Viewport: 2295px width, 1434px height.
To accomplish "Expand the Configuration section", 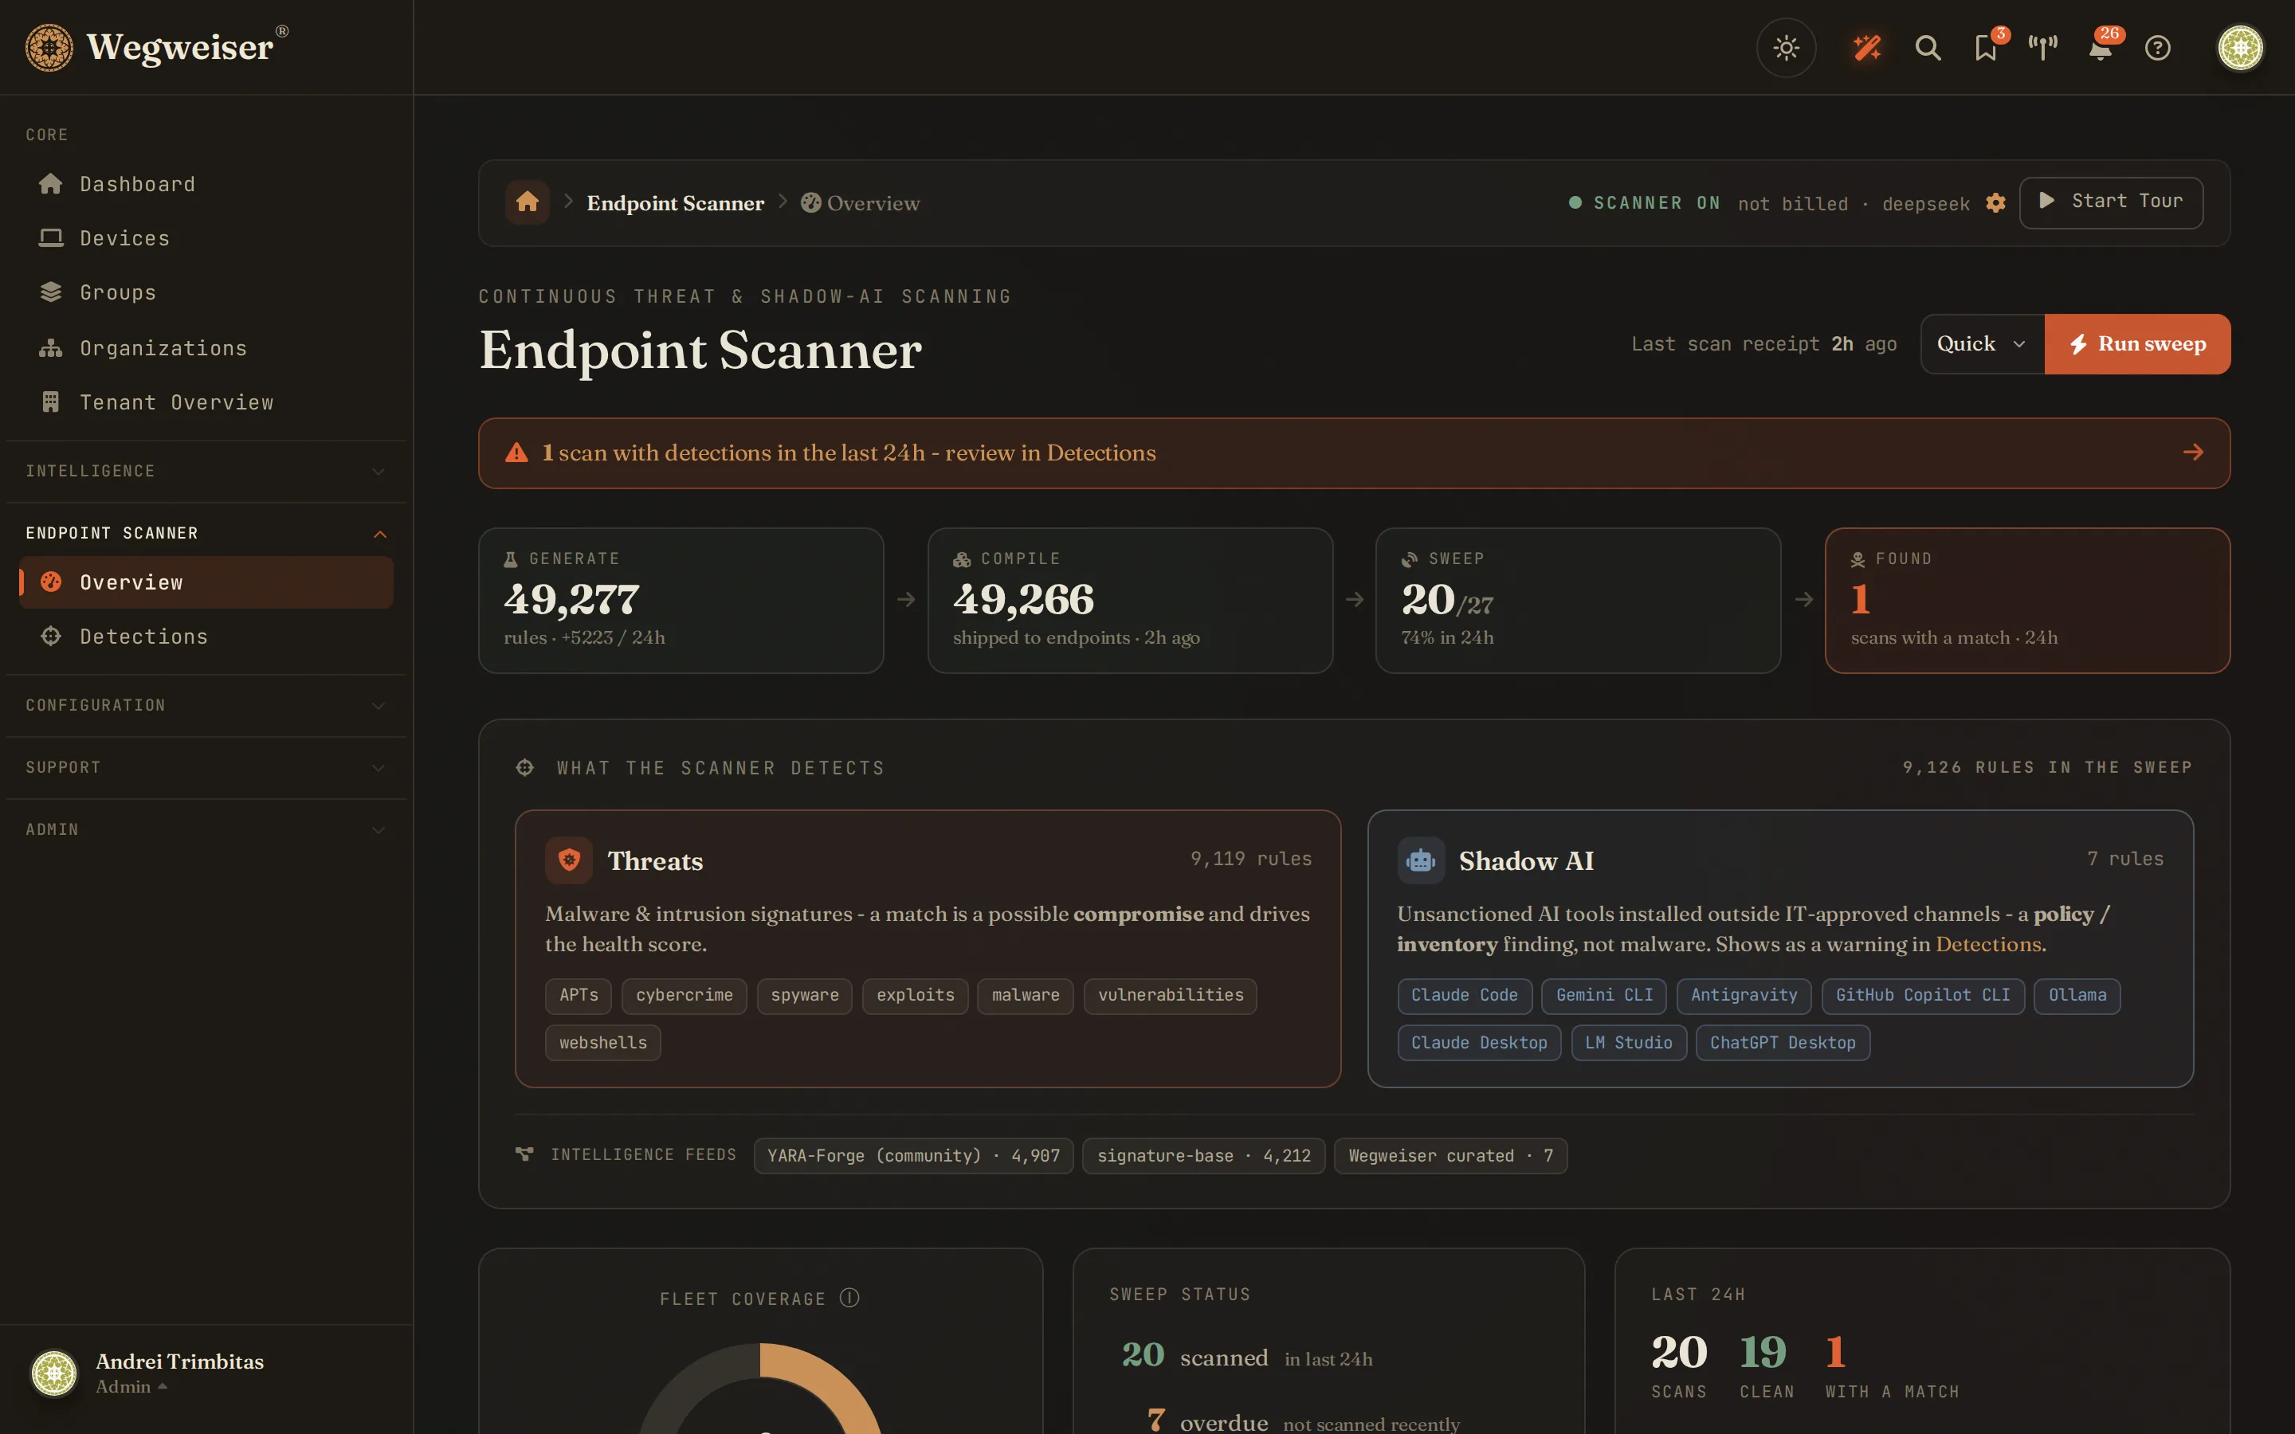I will click(x=206, y=706).
